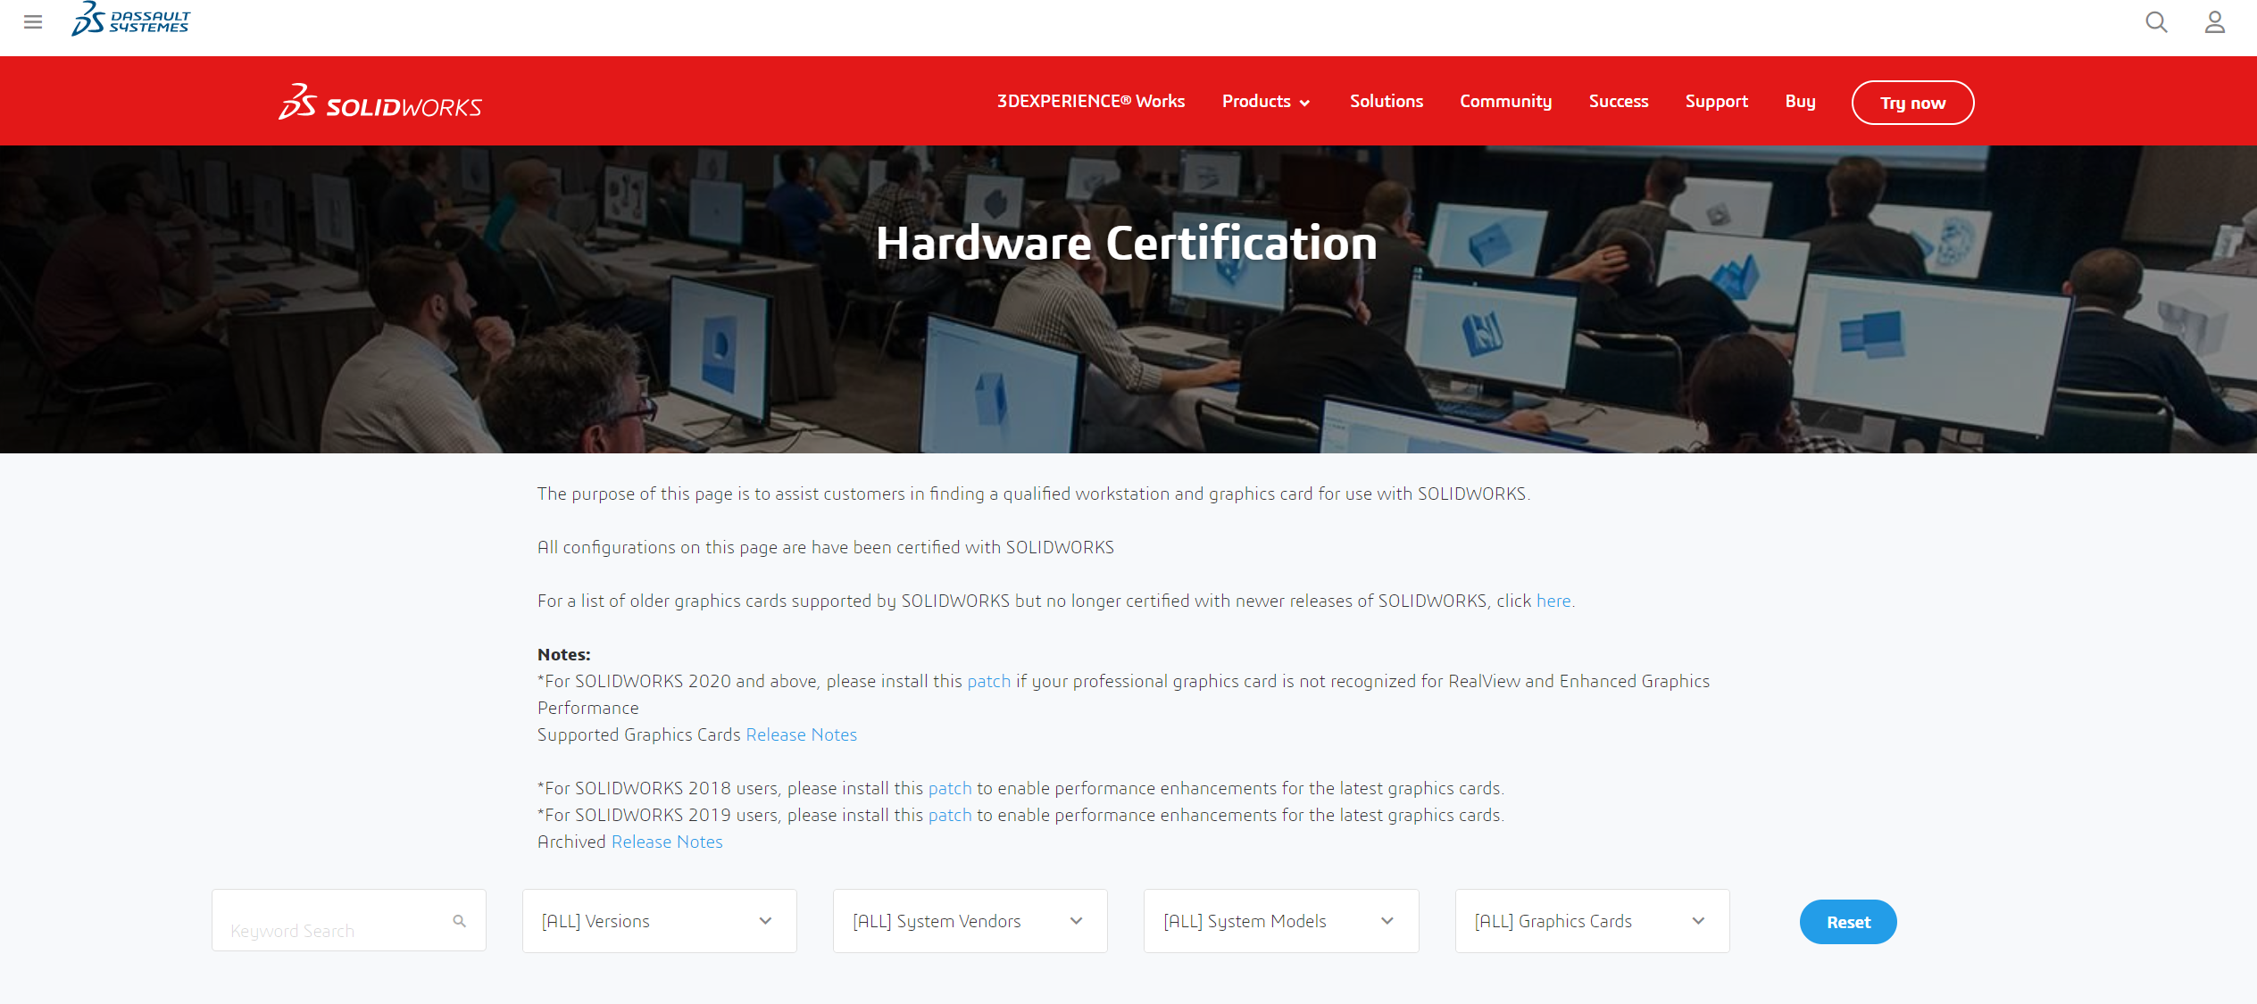This screenshot has width=2257, height=1004.
Task: Open the [ALL] Graphics Cards dropdown
Action: click(x=1591, y=921)
